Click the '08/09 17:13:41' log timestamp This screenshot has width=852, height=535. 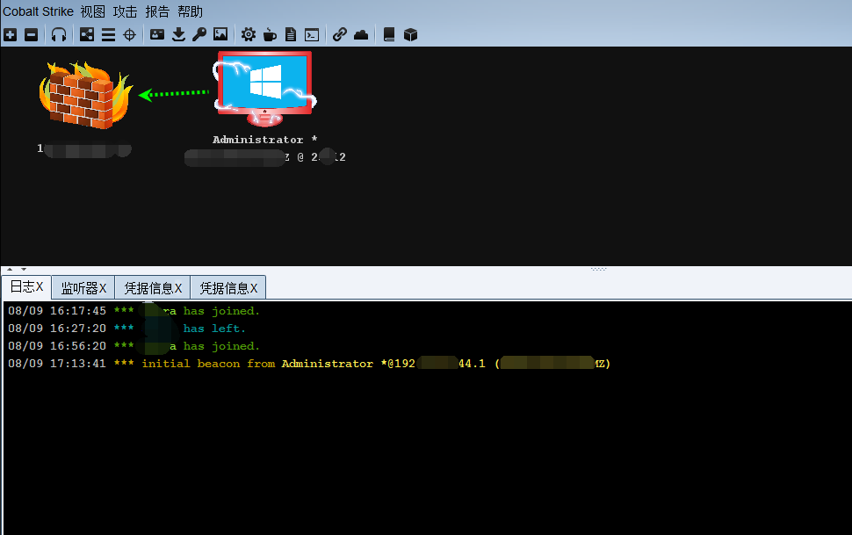57,363
